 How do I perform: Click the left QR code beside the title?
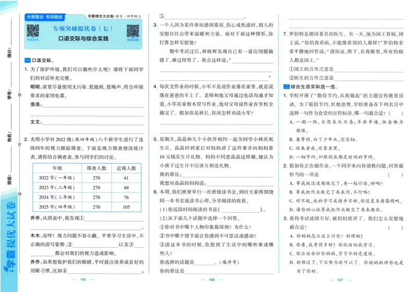click(x=33, y=31)
